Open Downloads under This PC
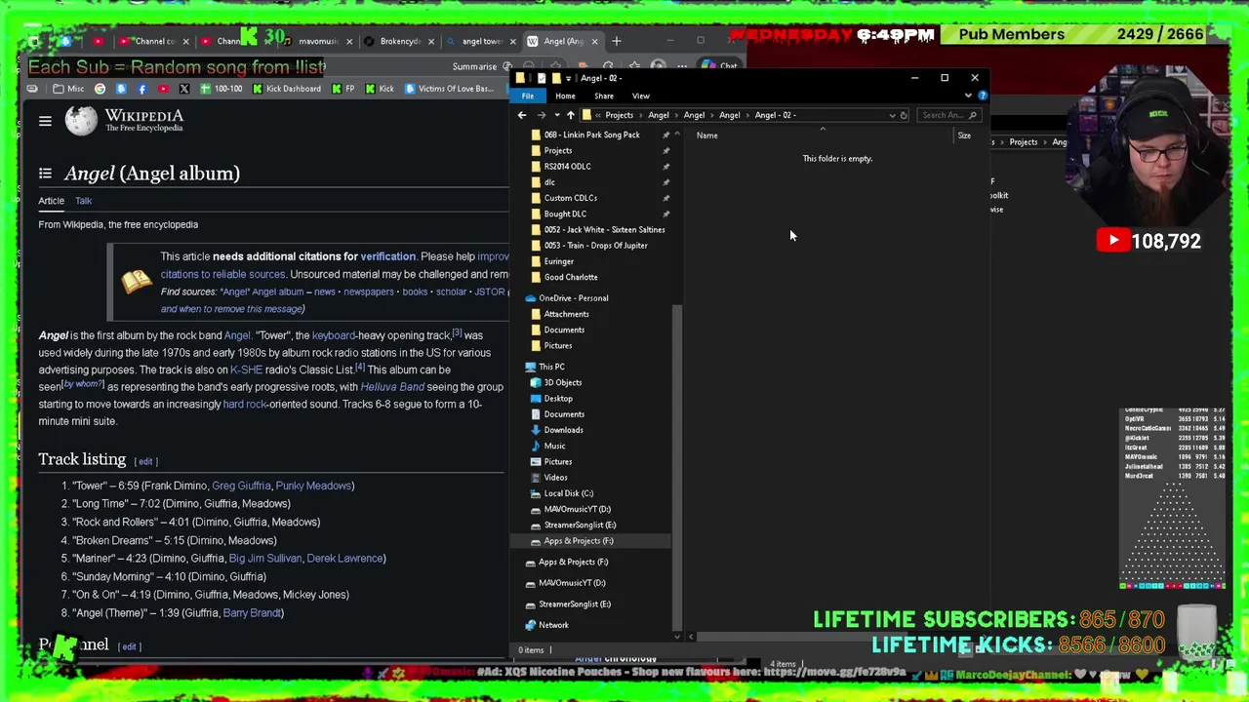 click(563, 430)
